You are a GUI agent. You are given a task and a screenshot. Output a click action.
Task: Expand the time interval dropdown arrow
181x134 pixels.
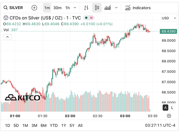(x=75, y=8)
